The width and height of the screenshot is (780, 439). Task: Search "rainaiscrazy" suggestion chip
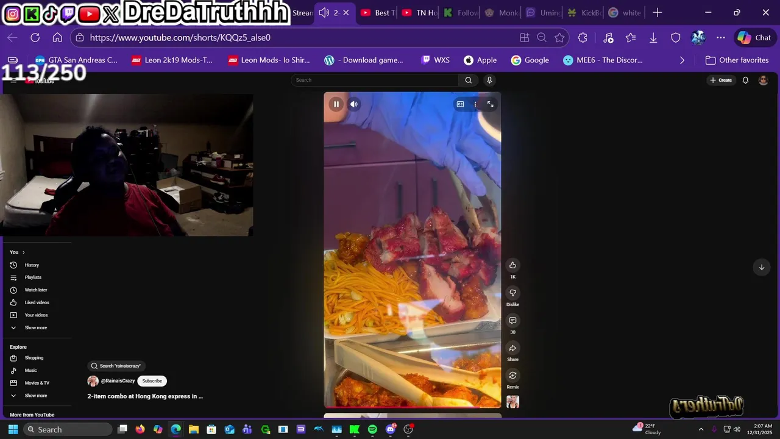tap(116, 366)
